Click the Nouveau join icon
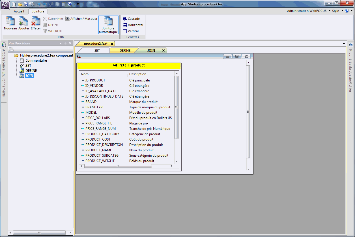The height and width of the screenshot is (237, 355). tap(10, 23)
